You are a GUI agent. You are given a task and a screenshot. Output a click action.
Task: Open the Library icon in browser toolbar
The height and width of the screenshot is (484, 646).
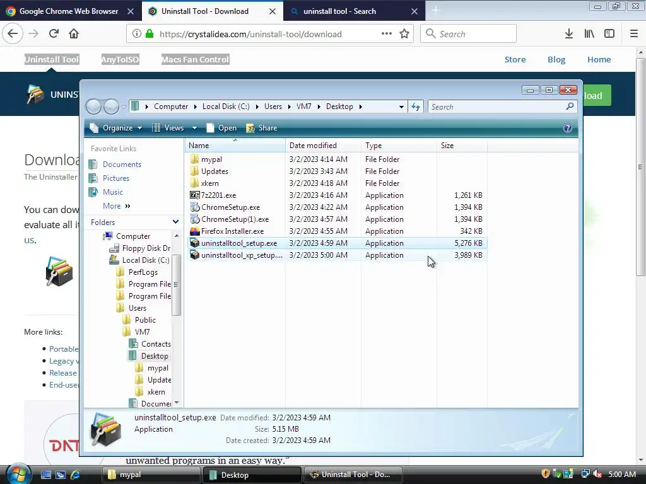tap(589, 34)
